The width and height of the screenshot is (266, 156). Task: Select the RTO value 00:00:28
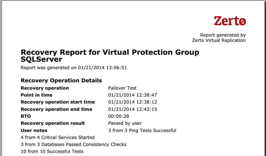coord(118,116)
